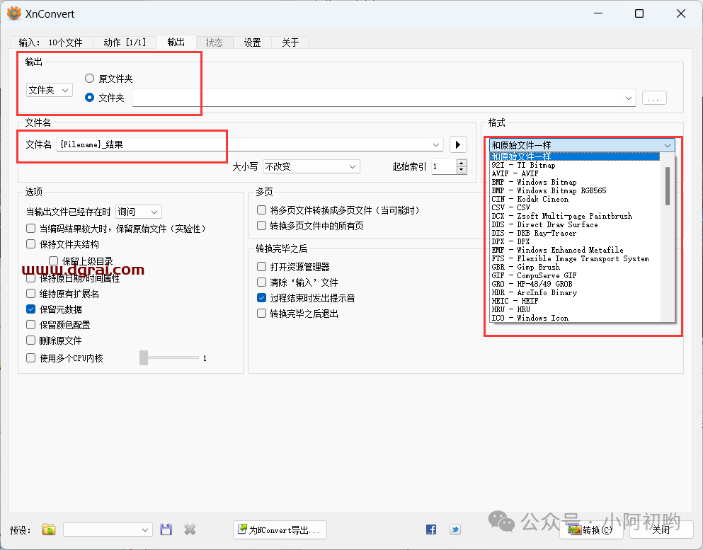The width and height of the screenshot is (703, 550).
Task: Select 92I - TI Bitmap format
Action: (575, 165)
